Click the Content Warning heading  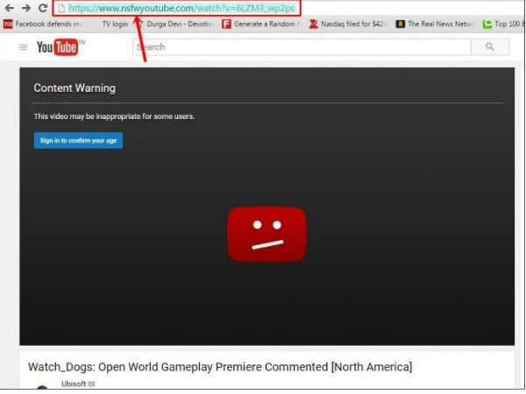click(75, 88)
